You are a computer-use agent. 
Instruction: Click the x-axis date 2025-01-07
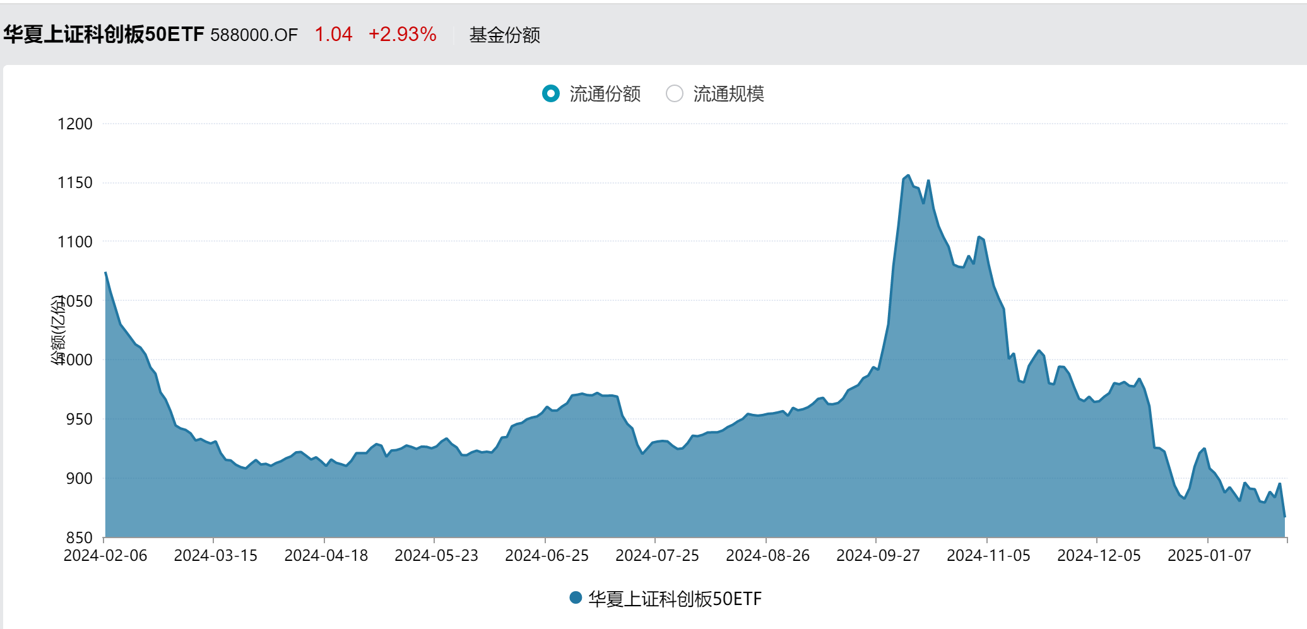coord(1210,555)
